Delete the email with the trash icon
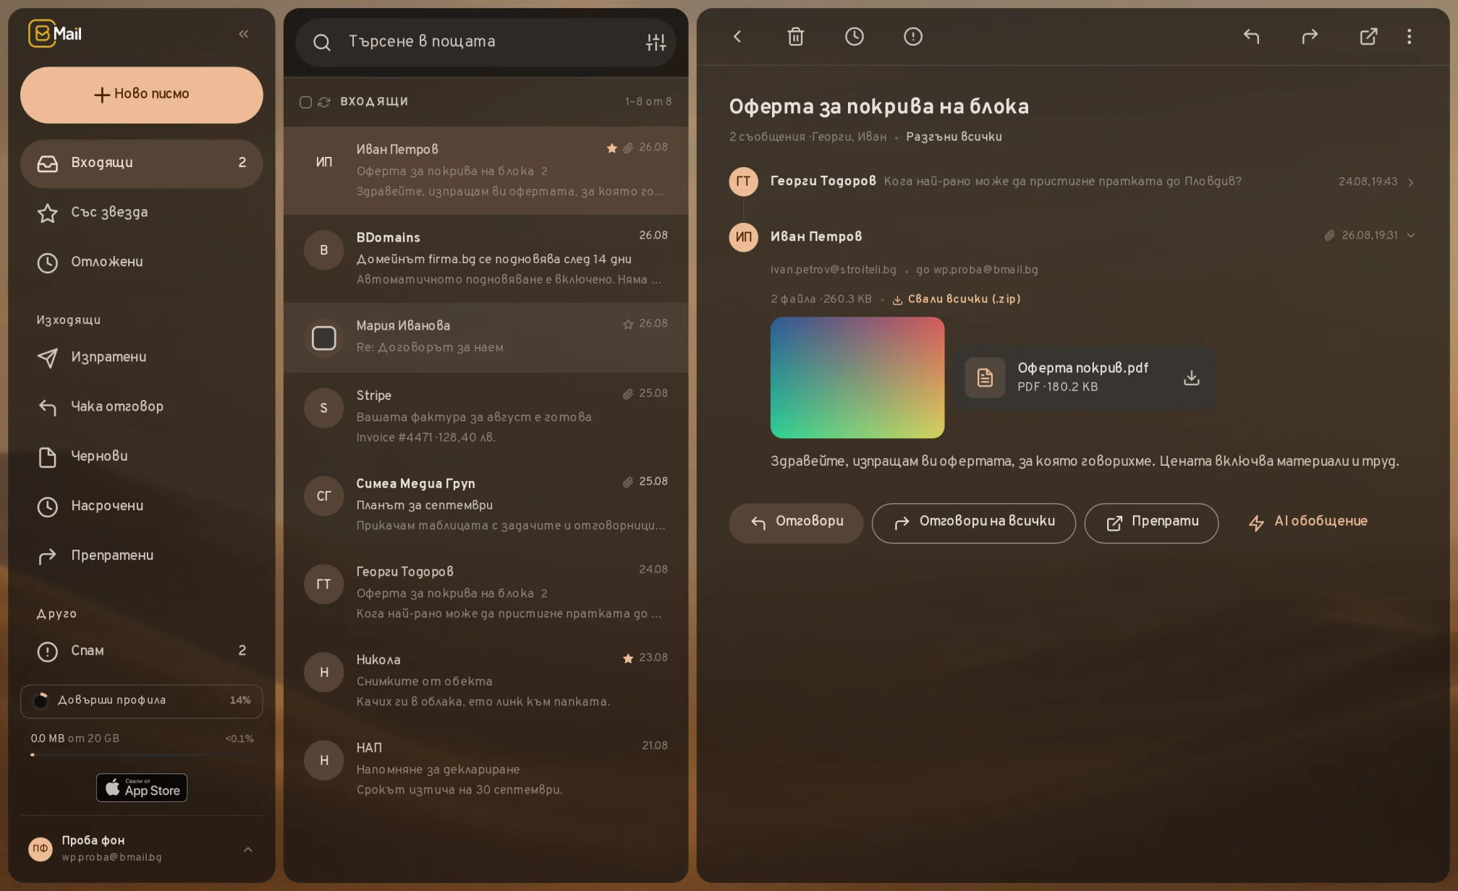This screenshot has height=891, width=1458. coord(795,36)
